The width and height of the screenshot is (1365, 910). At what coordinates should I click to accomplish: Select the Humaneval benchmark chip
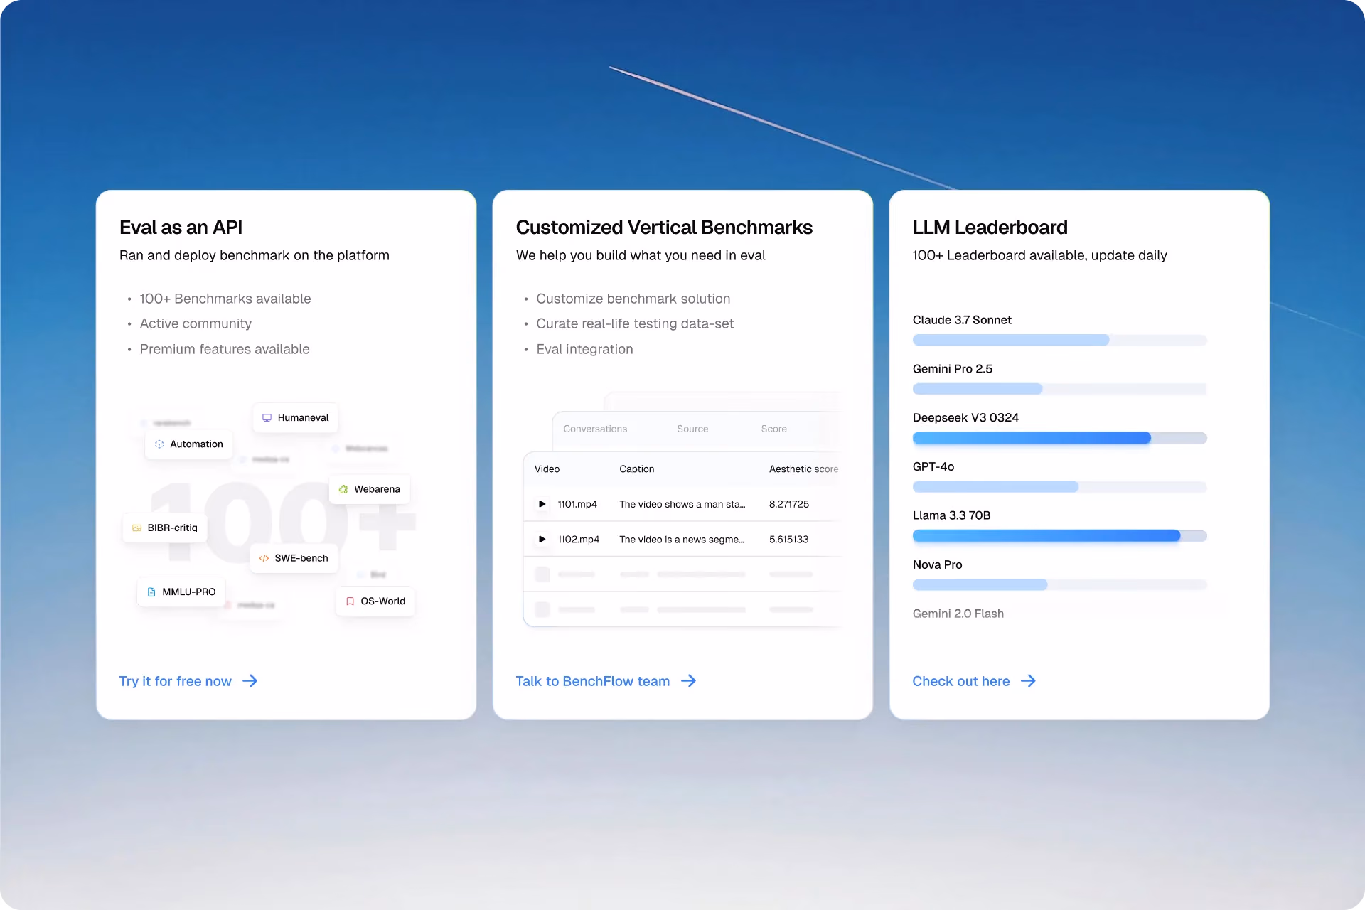[296, 418]
